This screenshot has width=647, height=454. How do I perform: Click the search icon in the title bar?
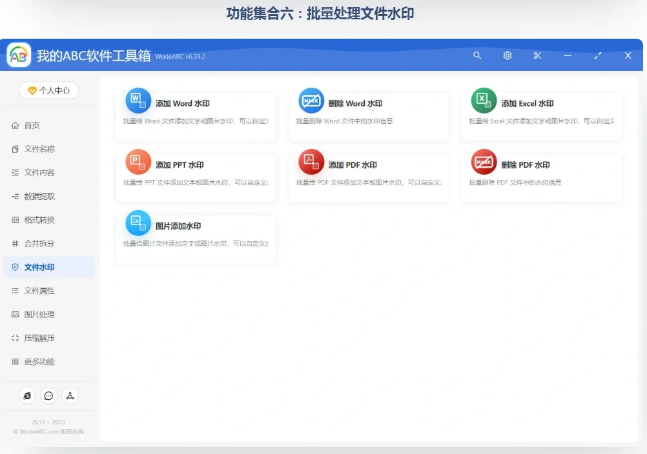[x=477, y=55]
